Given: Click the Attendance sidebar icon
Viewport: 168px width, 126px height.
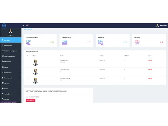Looking at the screenshot, I should (x=3, y=61).
